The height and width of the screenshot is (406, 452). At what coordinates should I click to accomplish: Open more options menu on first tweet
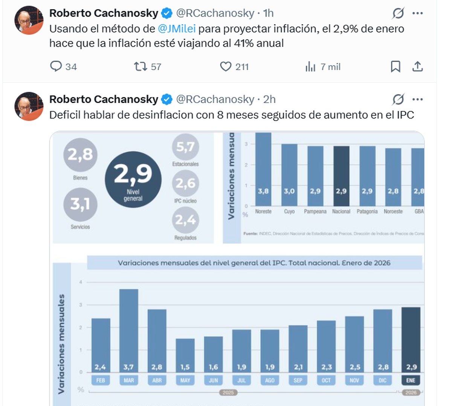click(417, 14)
